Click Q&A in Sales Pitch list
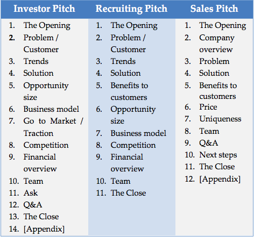This screenshot has height=237, width=254. [209, 143]
